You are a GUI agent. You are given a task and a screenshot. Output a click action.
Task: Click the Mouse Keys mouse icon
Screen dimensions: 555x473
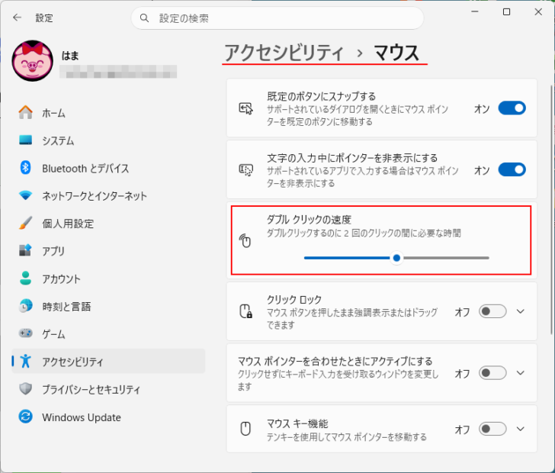pos(245,429)
